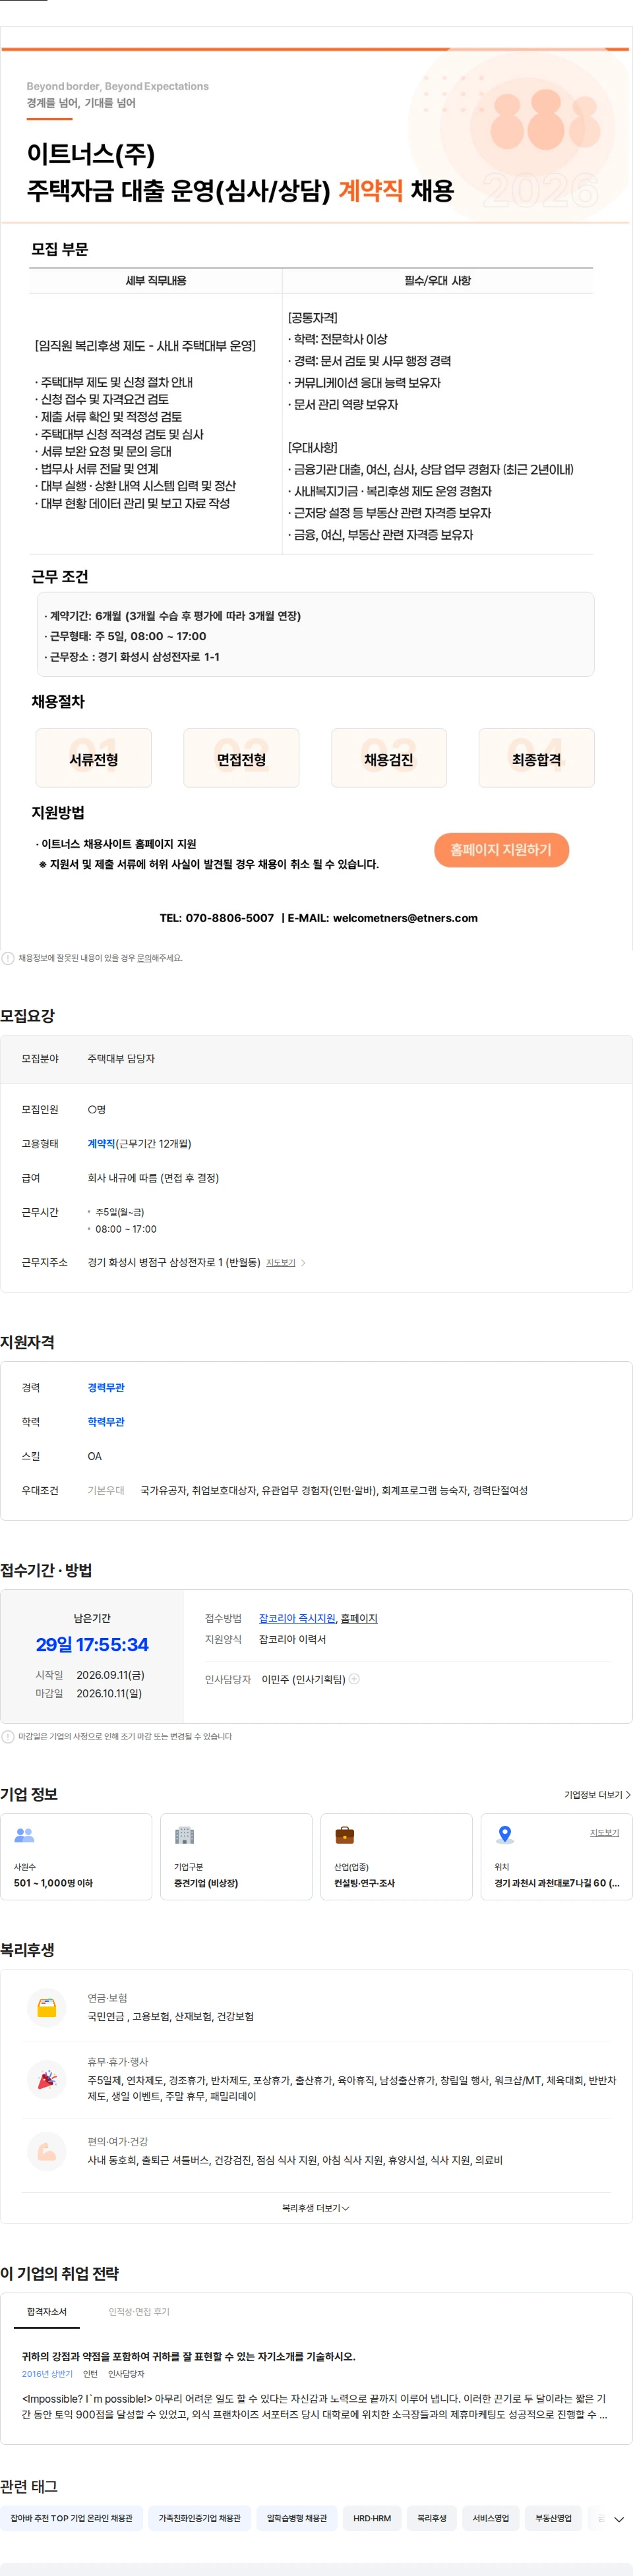633x2576 pixels.
Task: Click the 잡아바 추천 TOP 기업 온라인 채용관 tag
Action: (72, 2518)
